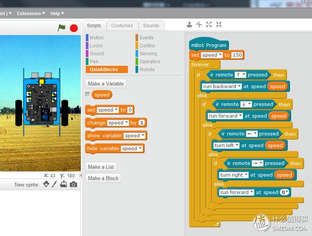Select the Delete scissors tool
The height and width of the screenshot is (236, 312).
(199, 25)
